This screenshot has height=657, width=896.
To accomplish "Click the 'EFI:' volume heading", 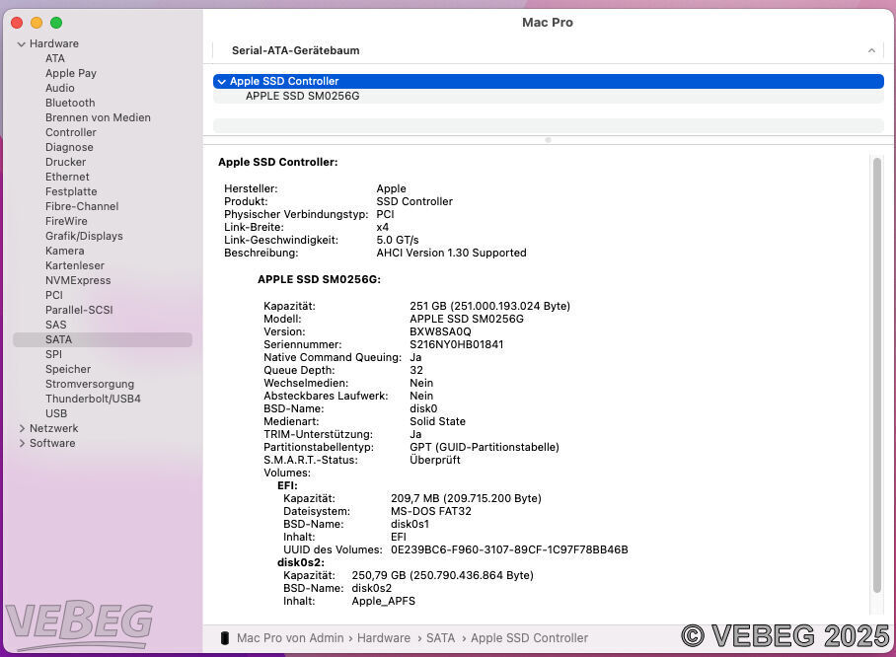I will click(287, 485).
